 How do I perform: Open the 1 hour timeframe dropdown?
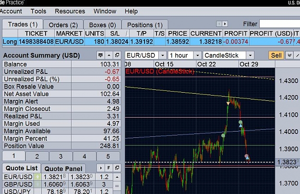tap(198, 56)
